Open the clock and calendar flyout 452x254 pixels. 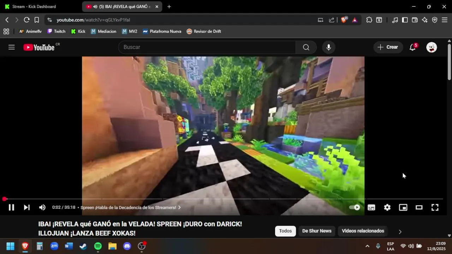coord(436,246)
